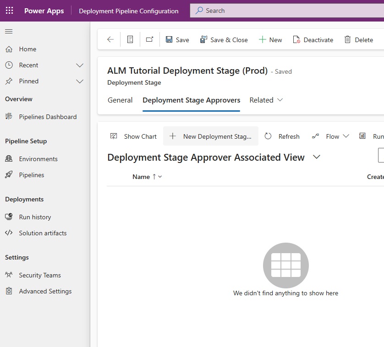Click the Environments globe icon
The image size is (384, 347).
pyautogui.click(x=9, y=158)
